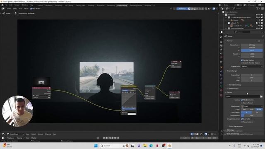
Task: Open the Render menu
Action: point(17,5)
